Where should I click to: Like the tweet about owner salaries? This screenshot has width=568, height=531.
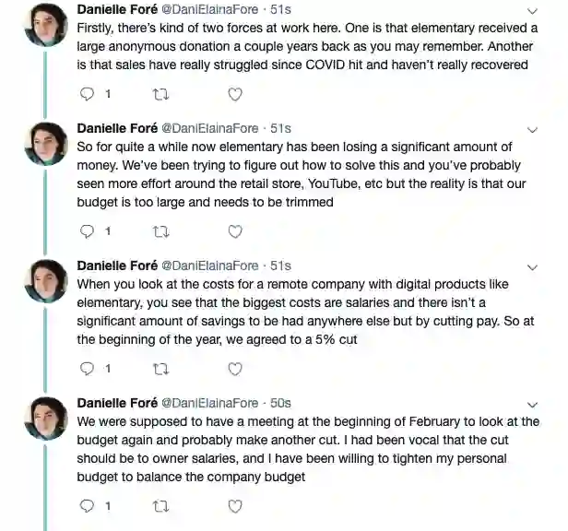235,506
